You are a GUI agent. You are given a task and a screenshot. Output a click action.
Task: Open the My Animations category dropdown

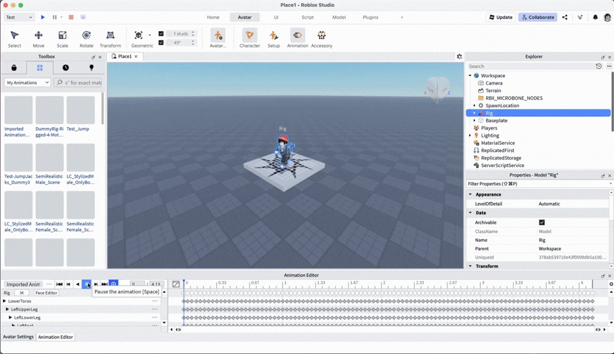[27, 82]
